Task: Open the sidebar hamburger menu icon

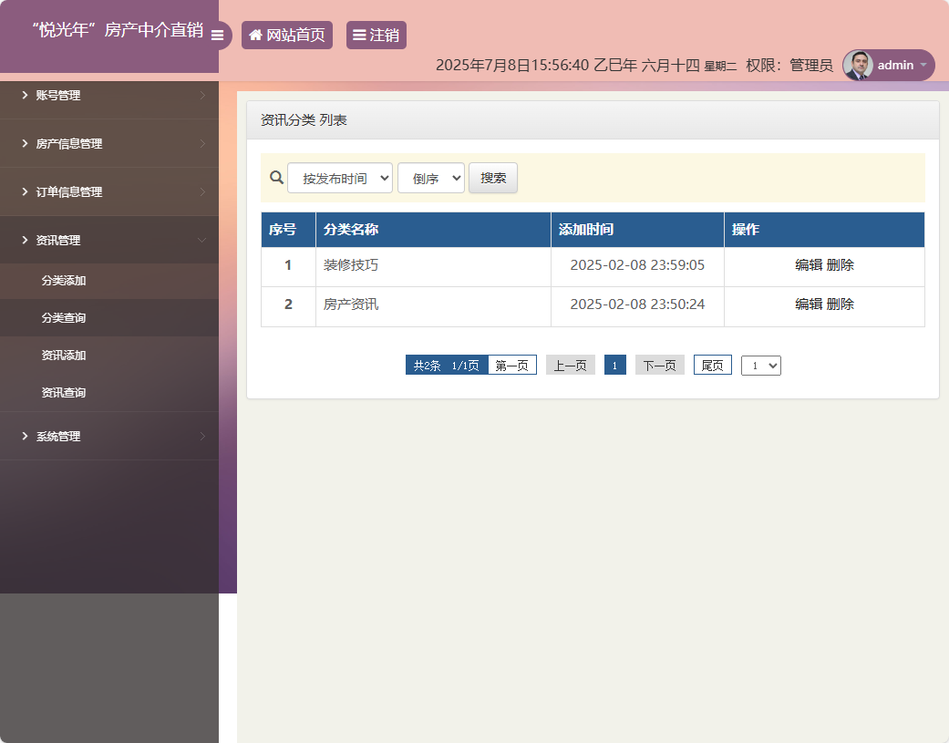Action: 218,36
